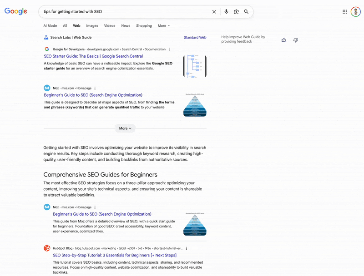Open the AI Mode tab
Image resolution: width=364 pixels, height=276 pixels.
(x=50, y=26)
